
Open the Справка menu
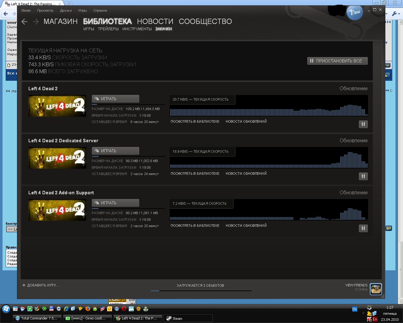(100, 10)
